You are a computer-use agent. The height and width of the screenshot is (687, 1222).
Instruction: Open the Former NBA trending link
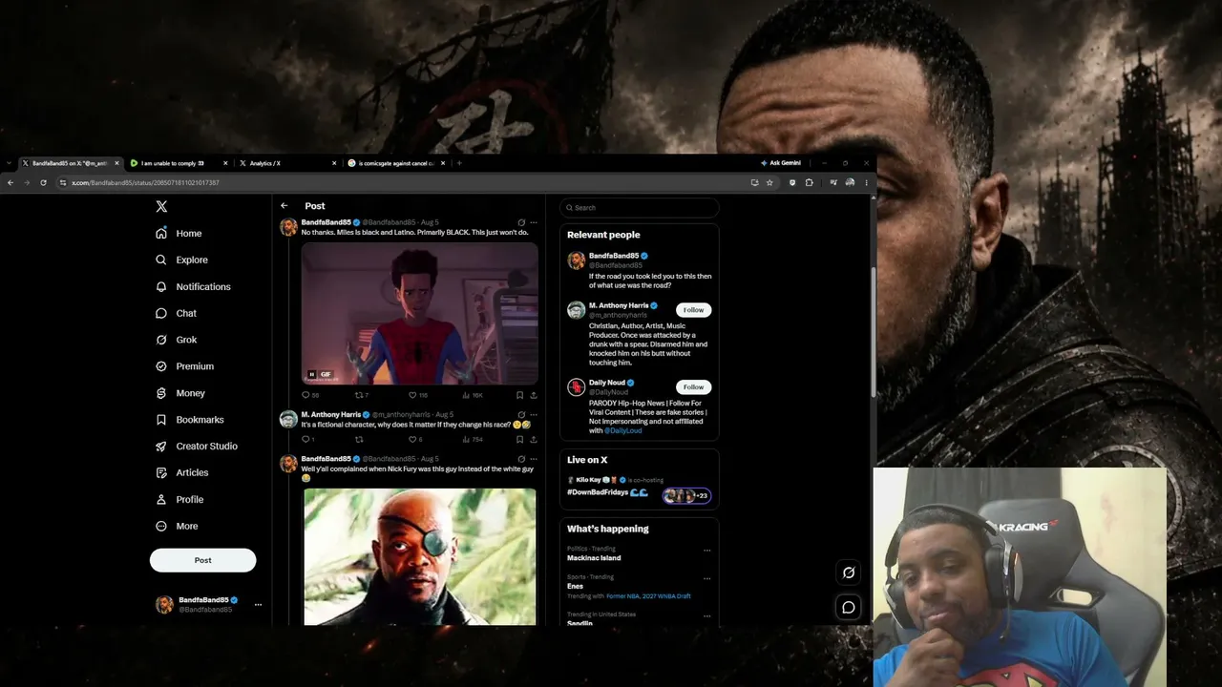[x=648, y=596]
